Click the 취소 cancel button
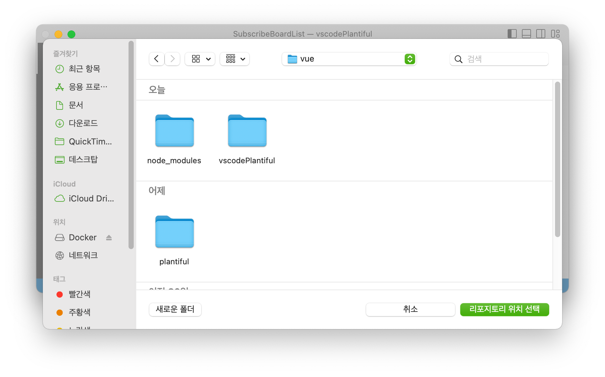The width and height of the screenshot is (605, 377). [410, 309]
